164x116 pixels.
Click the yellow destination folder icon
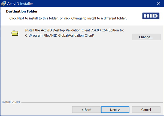click(x=15, y=33)
